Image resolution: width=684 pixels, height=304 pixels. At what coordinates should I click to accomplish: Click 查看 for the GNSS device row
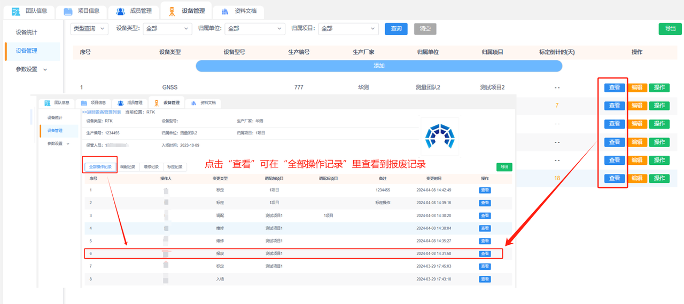(x=615, y=88)
